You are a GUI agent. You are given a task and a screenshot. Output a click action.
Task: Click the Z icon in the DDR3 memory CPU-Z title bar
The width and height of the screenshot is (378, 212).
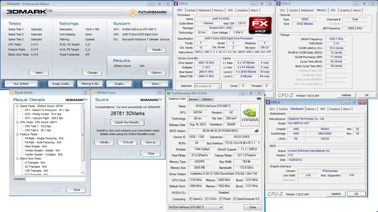click(x=278, y=4)
